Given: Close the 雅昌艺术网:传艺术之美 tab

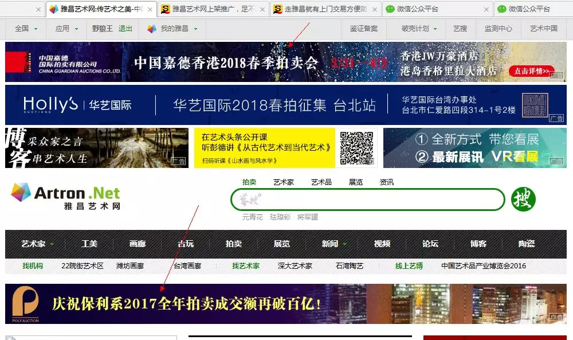Looking at the screenshot, I should click(150, 10).
